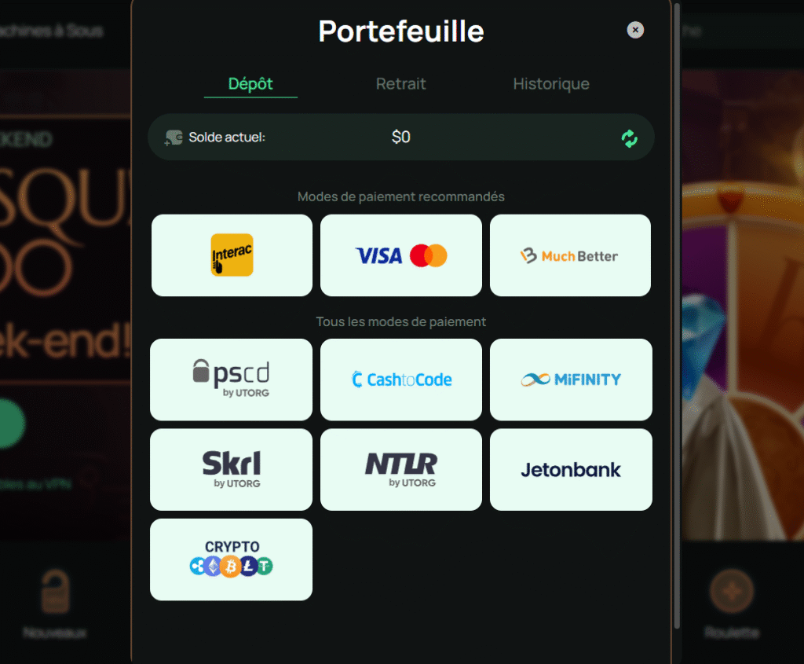Click the modal vertical scrollbar
The height and width of the screenshot is (664, 804).
(x=677, y=316)
